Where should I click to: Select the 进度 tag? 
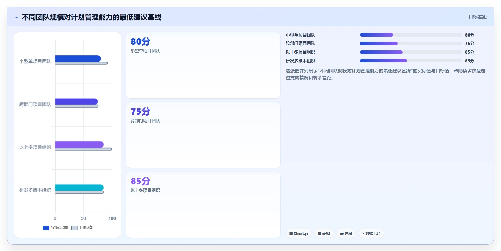[x=346, y=233]
